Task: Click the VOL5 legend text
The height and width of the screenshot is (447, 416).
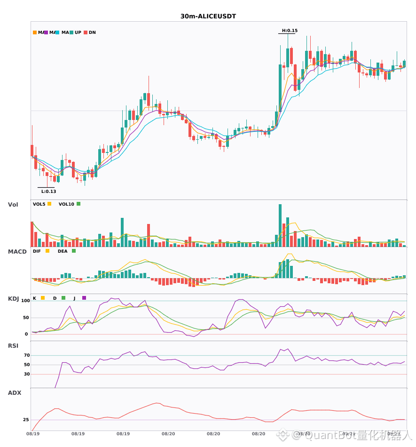Action: point(39,204)
